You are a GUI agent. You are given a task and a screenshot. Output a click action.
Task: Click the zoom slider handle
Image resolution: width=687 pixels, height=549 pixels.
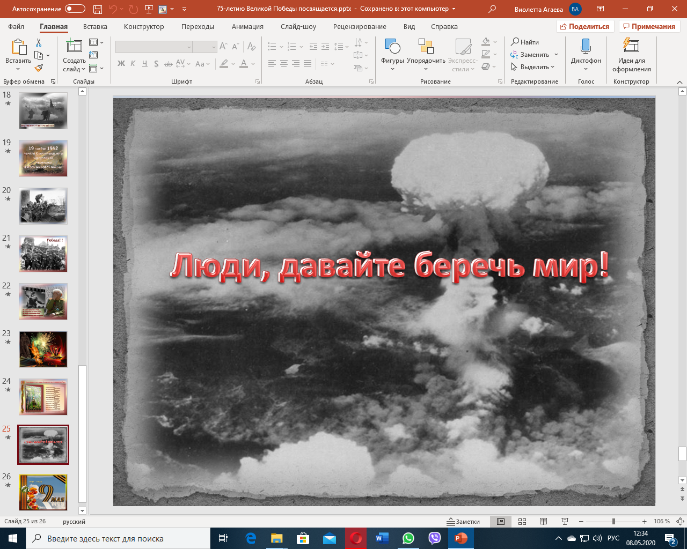click(x=613, y=522)
